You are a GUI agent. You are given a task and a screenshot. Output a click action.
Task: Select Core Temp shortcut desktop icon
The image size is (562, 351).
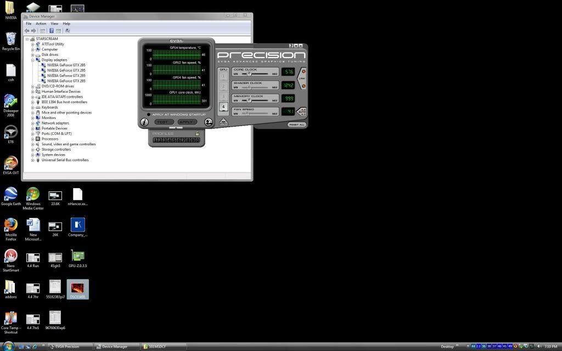11,322
